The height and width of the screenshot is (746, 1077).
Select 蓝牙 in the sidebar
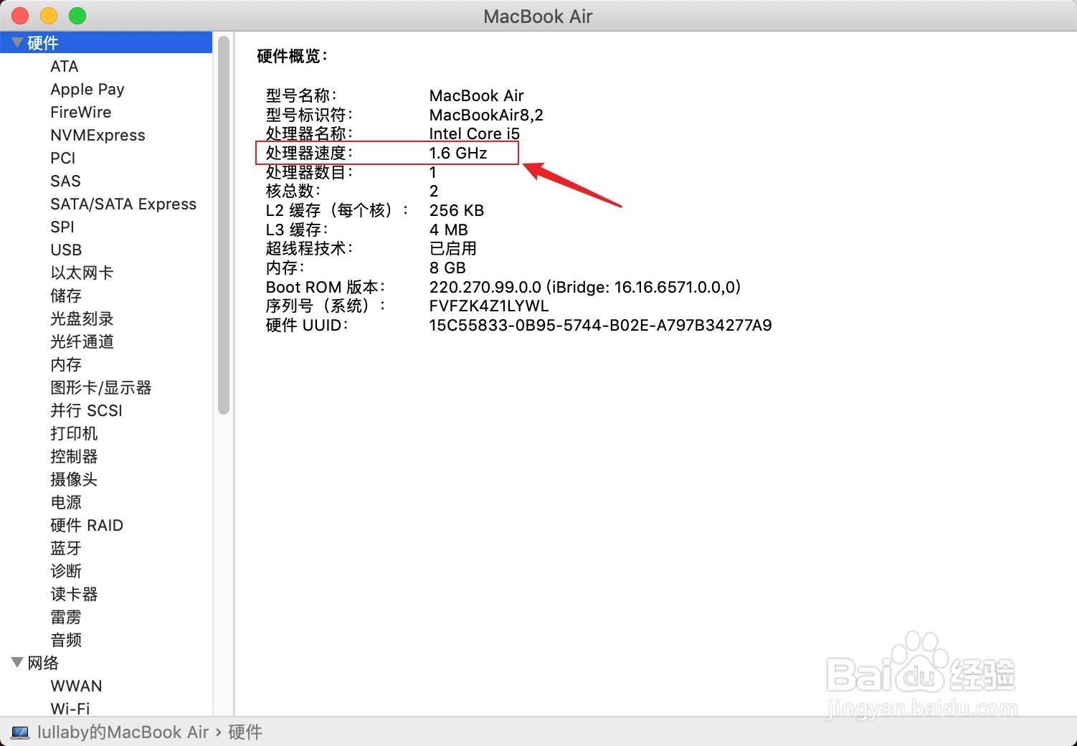pyautogui.click(x=66, y=548)
